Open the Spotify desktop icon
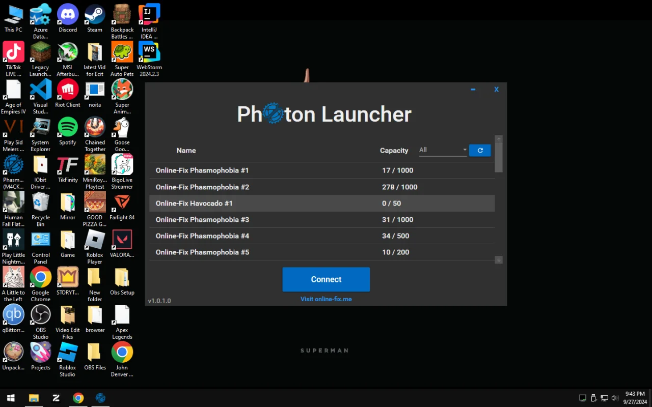 68,131
